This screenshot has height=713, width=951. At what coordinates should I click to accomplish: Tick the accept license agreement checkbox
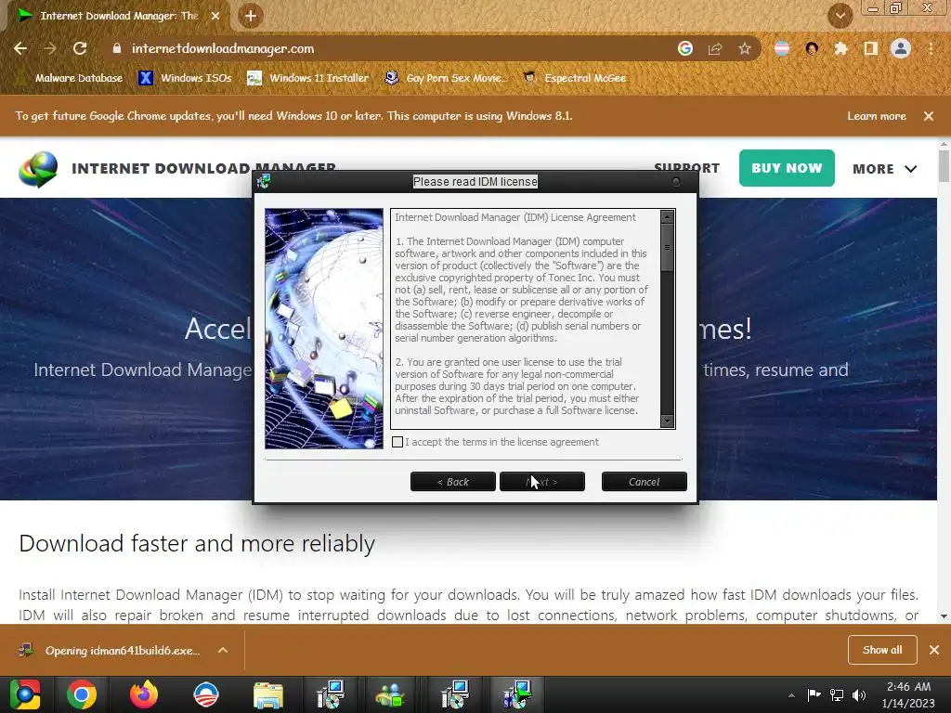pos(397,442)
